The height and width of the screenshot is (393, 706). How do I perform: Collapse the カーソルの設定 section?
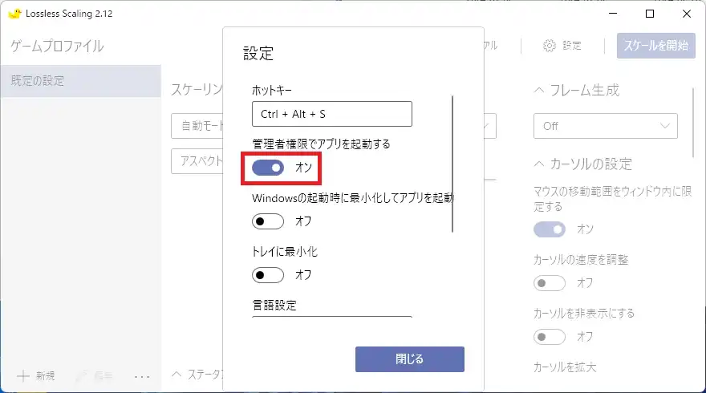click(539, 164)
